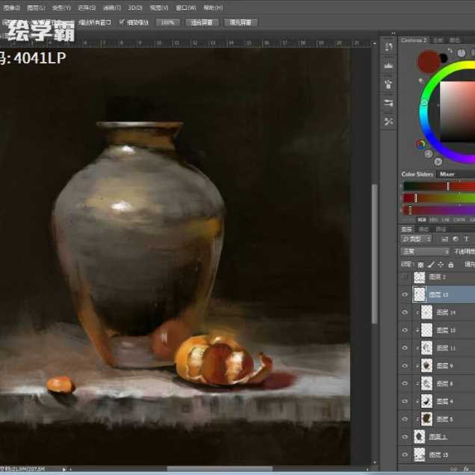This screenshot has width=475, height=475.
Task: Open the 选择(S) menu
Action: (87, 8)
